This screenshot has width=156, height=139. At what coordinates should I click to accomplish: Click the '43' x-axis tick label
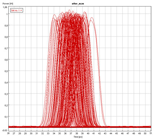coord(105,134)
